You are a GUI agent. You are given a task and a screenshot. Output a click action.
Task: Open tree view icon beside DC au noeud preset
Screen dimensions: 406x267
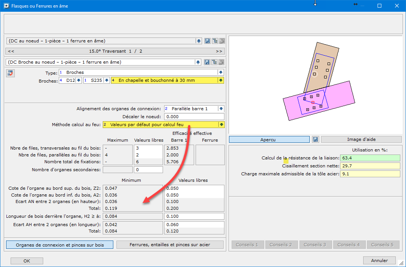[215, 41]
